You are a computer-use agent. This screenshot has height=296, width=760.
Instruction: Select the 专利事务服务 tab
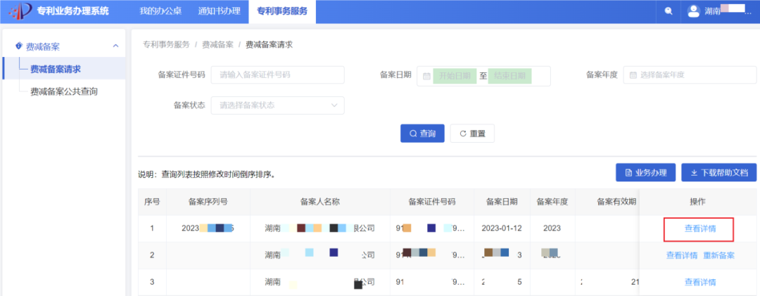click(281, 11)
